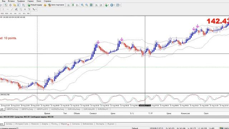
Task: Open the Вставка menu
Action: 11,1
